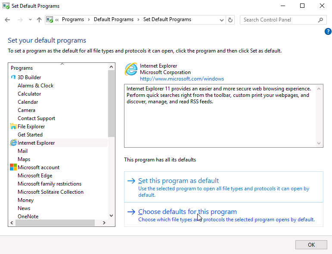The height and width of the screenshot is (254, 332).
Task: Click the search magnifier icon
Action: [320, 20]
